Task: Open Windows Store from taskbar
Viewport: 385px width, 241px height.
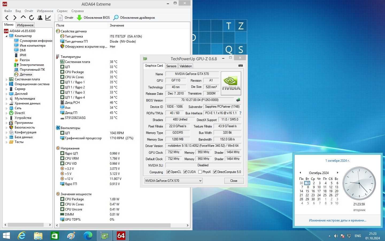Action: point(55,236)
